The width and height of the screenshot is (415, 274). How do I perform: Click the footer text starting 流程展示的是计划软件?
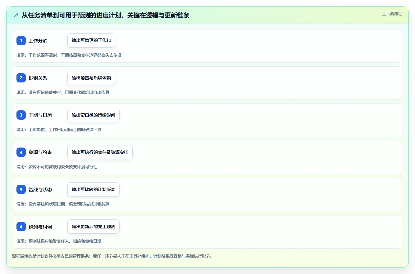(112, 256)
